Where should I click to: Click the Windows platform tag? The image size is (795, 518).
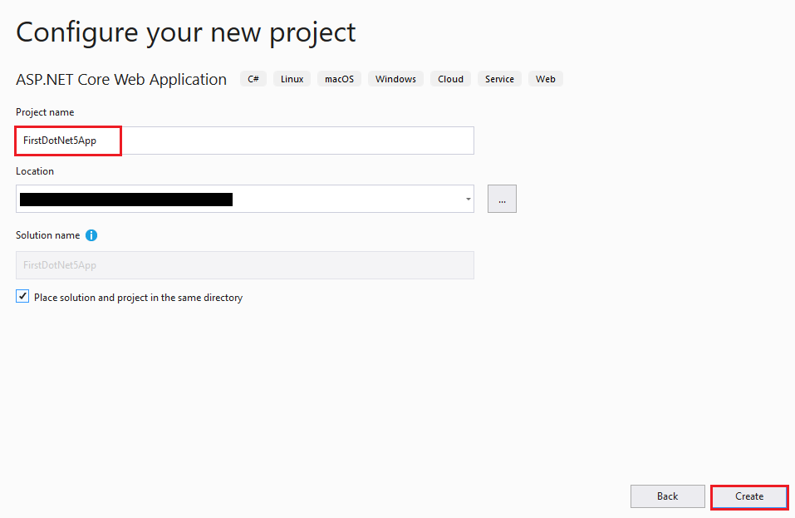(x=395, y=78)
